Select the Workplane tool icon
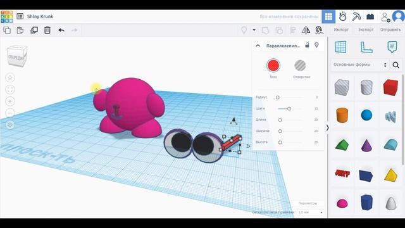The width and height of the screenshot is (405, 228). click(x=340, y=47)
